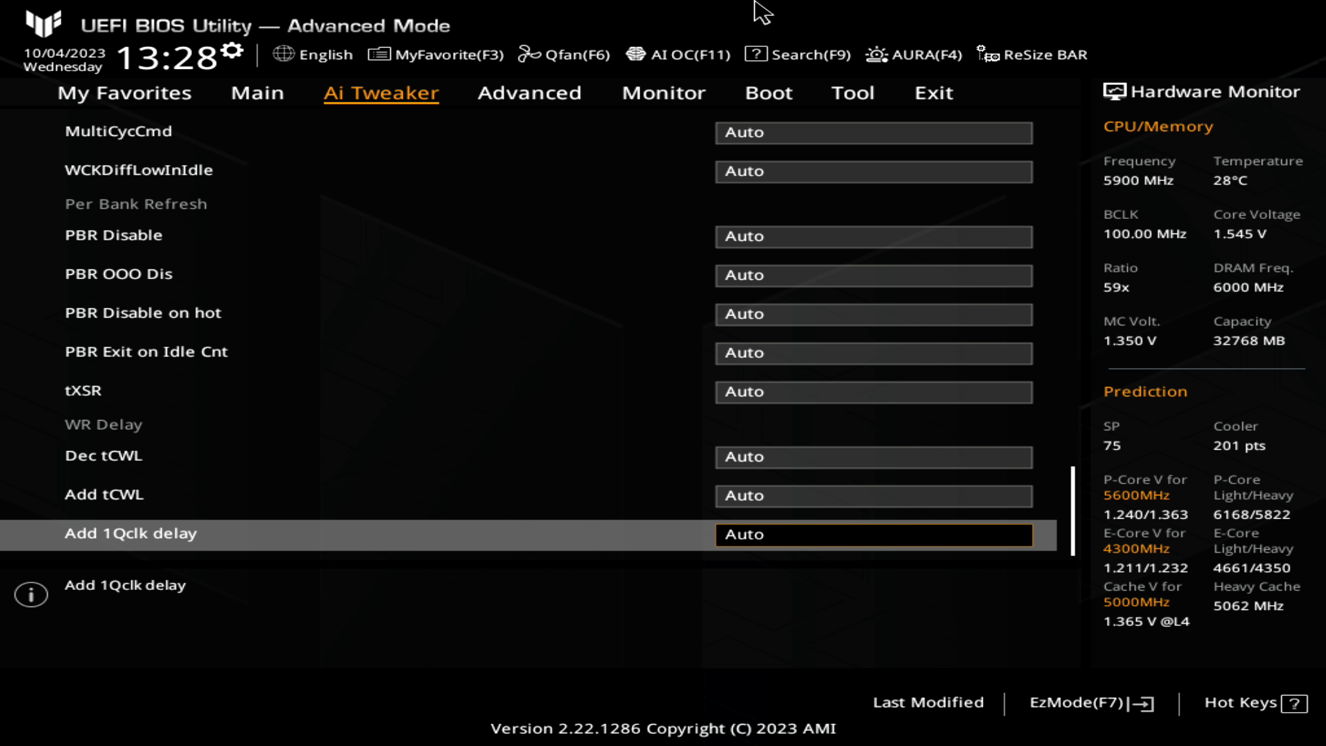1326x746 pixels.
Task: Open PBR Disable Auto dropdown
Action: coord(874,236)
